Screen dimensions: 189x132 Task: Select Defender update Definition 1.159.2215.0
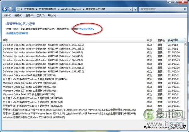pyautogui.click(x=43, y=68)
